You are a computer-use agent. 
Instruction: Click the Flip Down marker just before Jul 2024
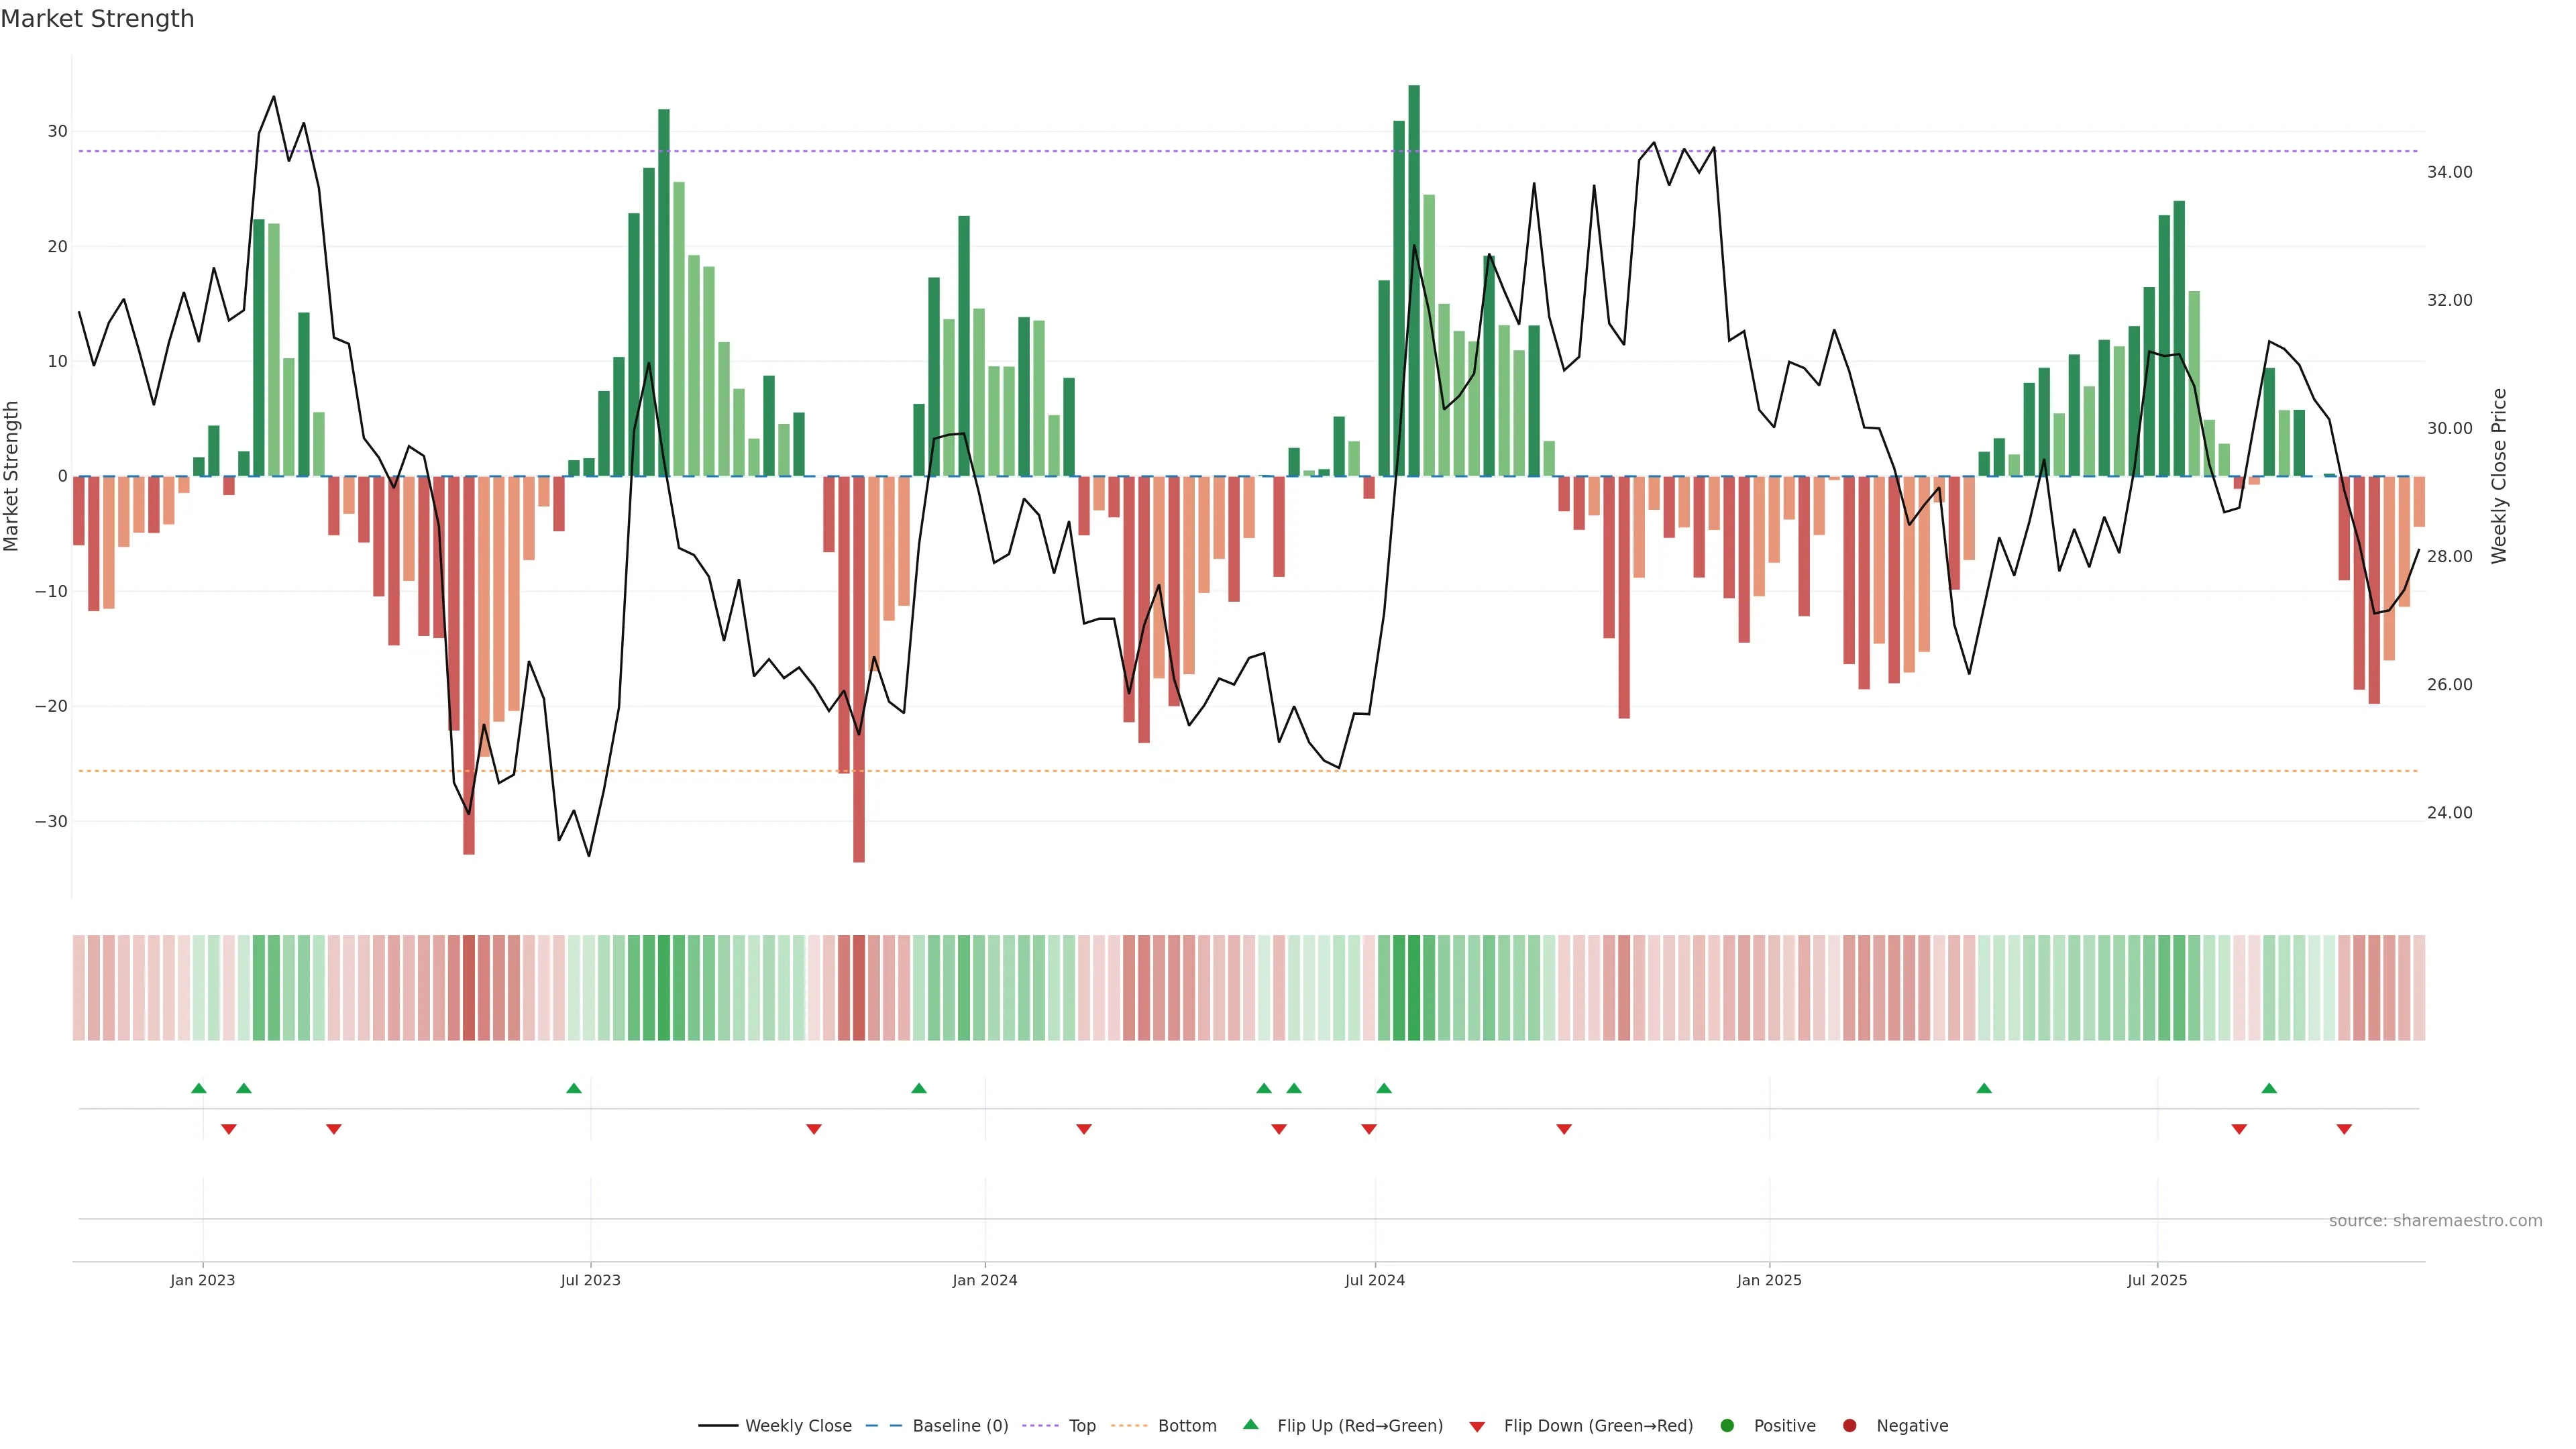click(1369, 1129)
